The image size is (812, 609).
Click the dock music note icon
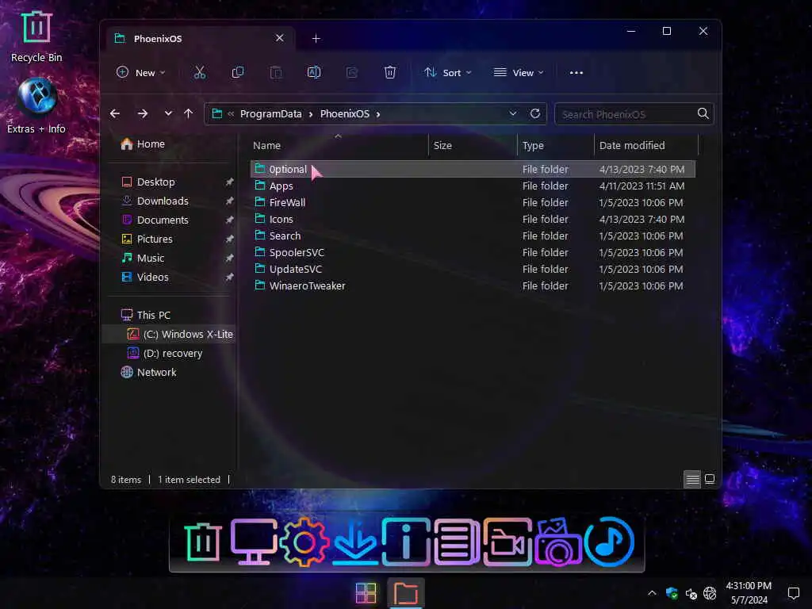[x=609, y=542]
